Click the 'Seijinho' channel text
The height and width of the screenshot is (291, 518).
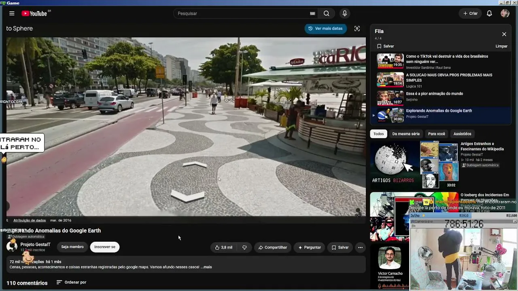(x=412, y=99)
